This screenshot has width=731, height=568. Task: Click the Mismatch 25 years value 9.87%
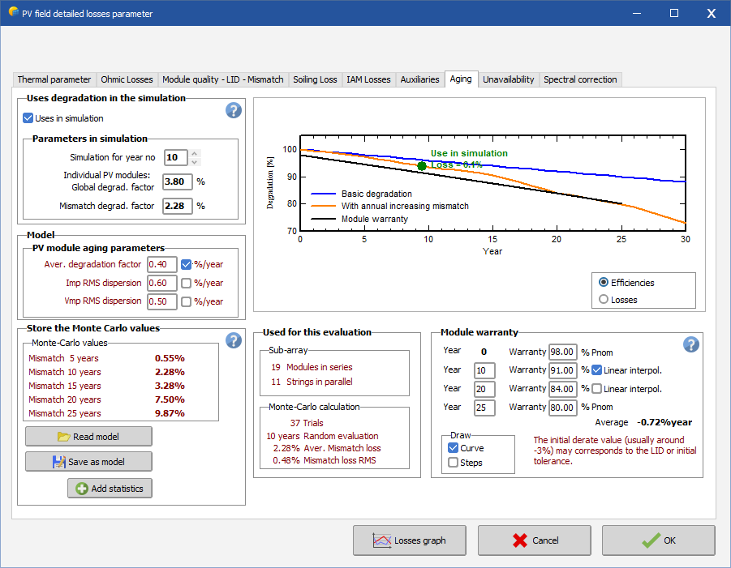(170, 413)
